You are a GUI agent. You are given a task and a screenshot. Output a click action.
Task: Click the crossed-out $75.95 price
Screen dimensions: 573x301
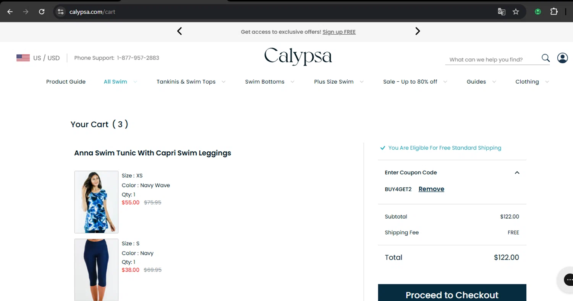152,203
